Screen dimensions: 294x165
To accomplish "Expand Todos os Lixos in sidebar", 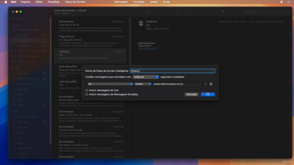I will tap(12, 61).
